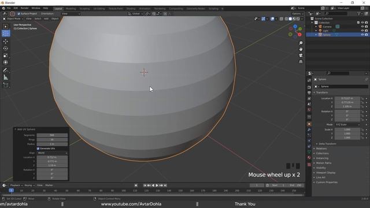
Task: Open the Object Mode dropdown
Action: click(x=13, y=18)
